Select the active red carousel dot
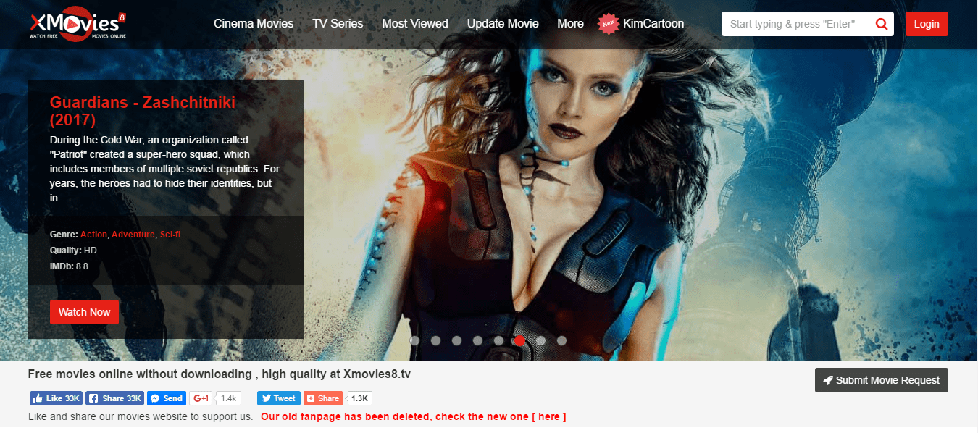Image resolution: width=978 pixels, height=433 pixels. [519, 340]
